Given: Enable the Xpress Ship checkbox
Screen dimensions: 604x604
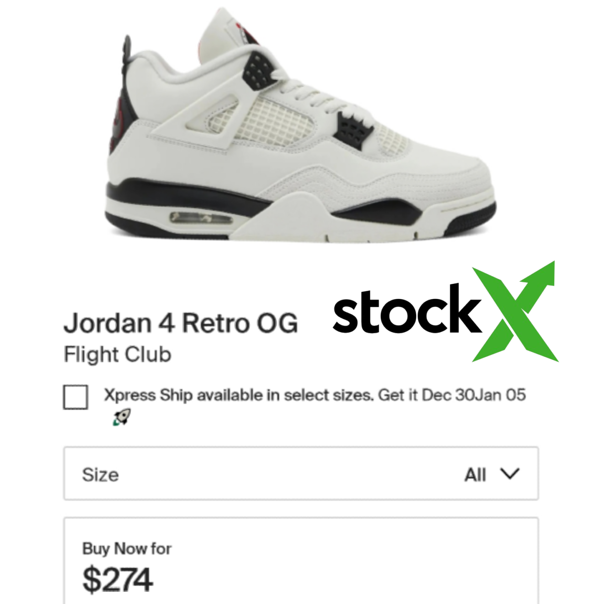Looking at the screenshot, I should click(75, 397).
